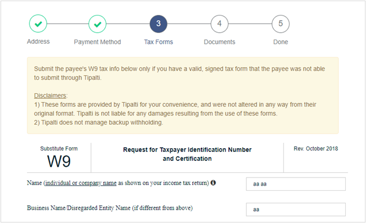Click the Substitute Form label
The image size is (366, 223).
click(x=59, y=149)
